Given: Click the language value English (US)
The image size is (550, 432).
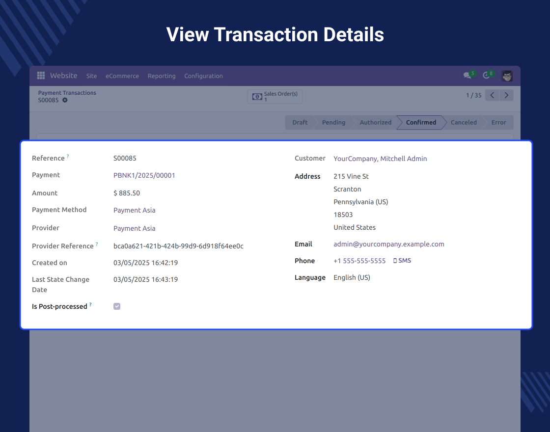Looking at the screenshot, I should [352, 278].
